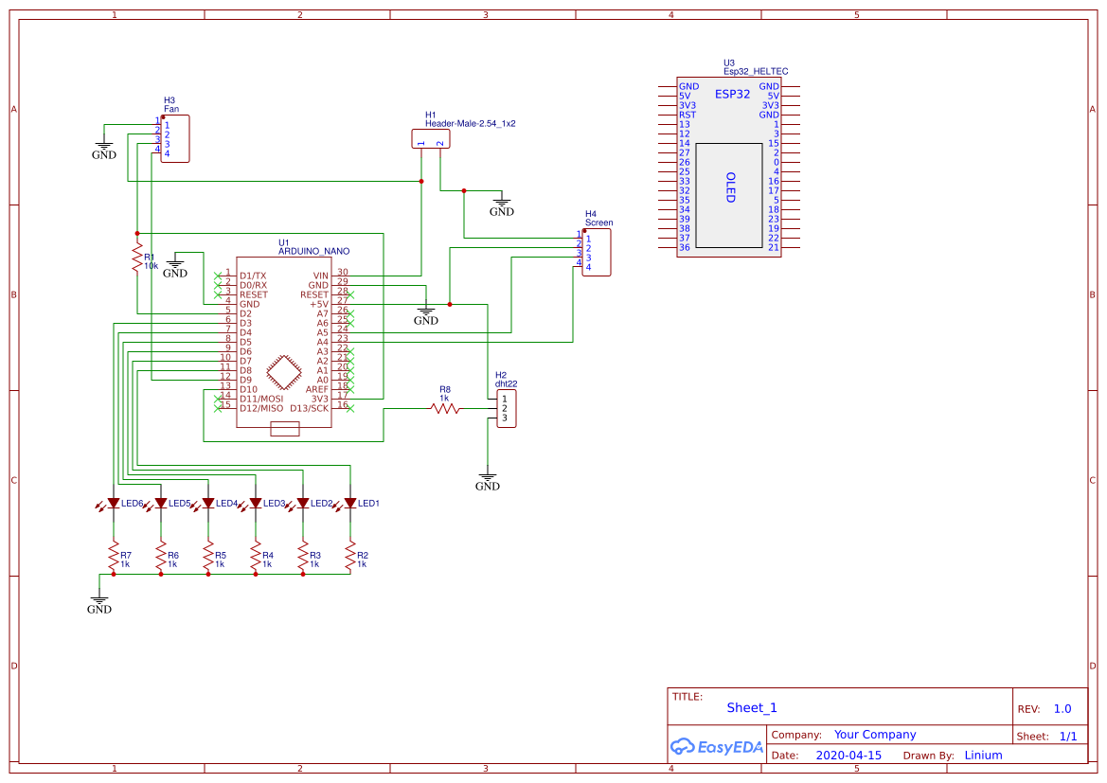
Task: Click the GND symbol under the dht22 header
Action: point(488,479)
